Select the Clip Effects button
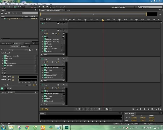163x130 pixels. [x=15, y=46]
